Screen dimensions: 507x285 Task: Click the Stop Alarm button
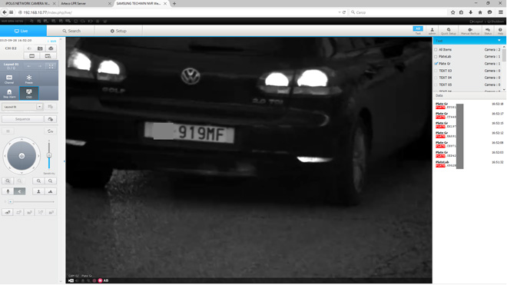(9, 93)
